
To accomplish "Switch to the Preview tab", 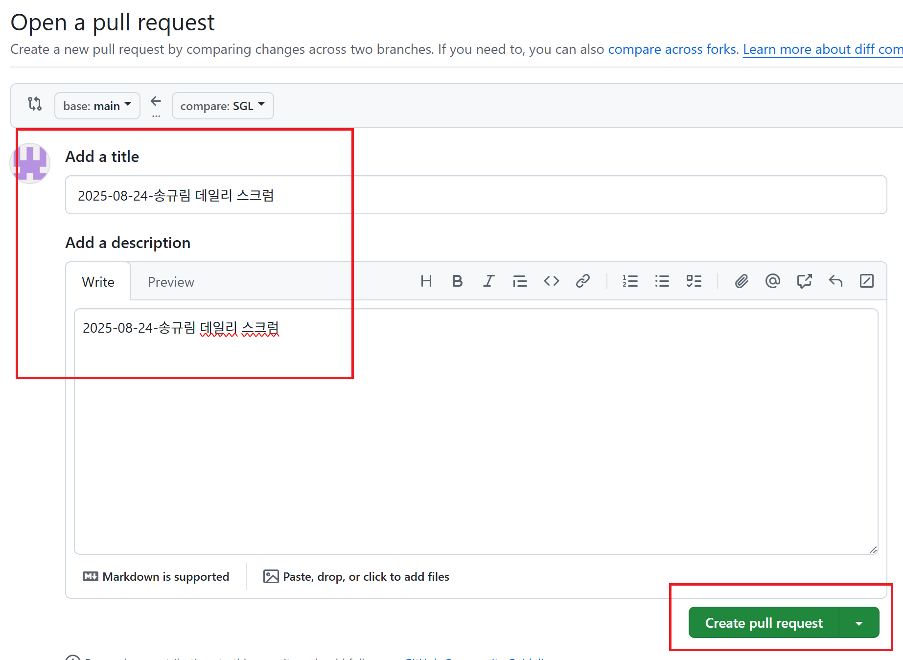I will [171, 282].
